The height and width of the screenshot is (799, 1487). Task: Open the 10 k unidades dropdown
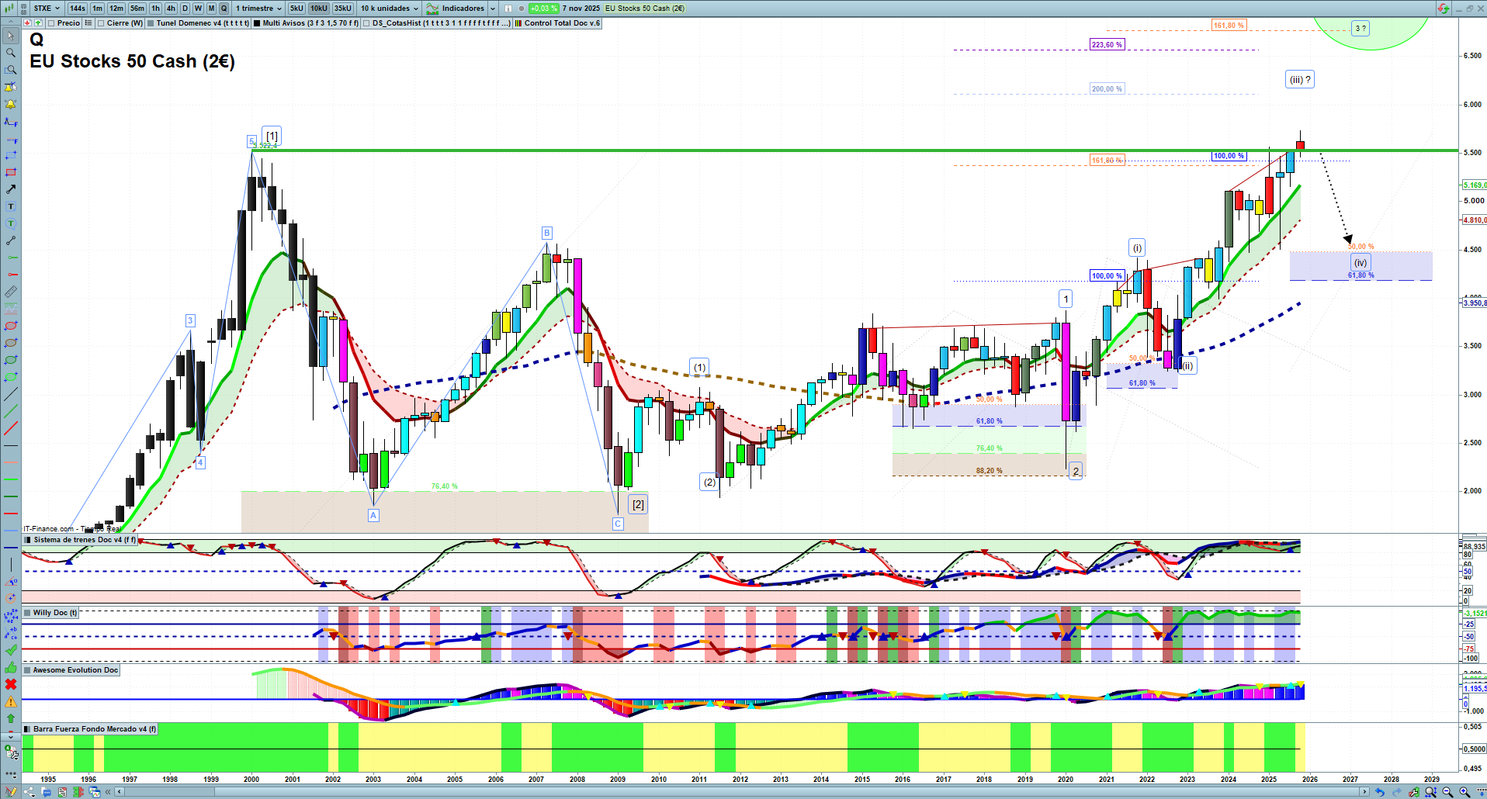389,9
